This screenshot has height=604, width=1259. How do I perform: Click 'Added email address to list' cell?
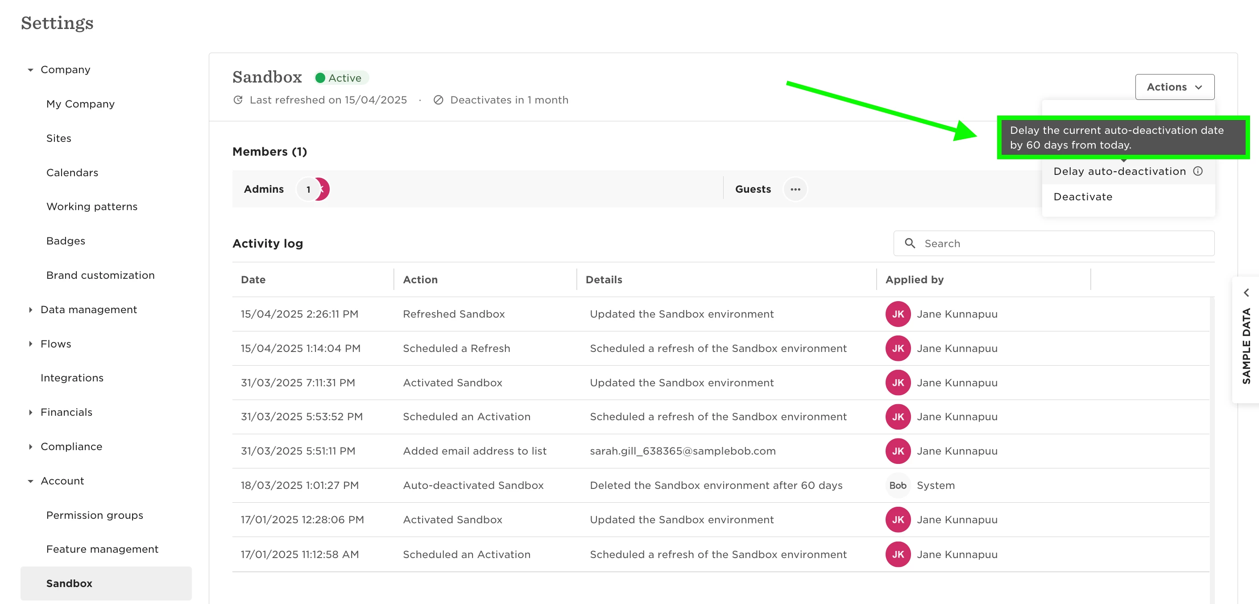475,451
